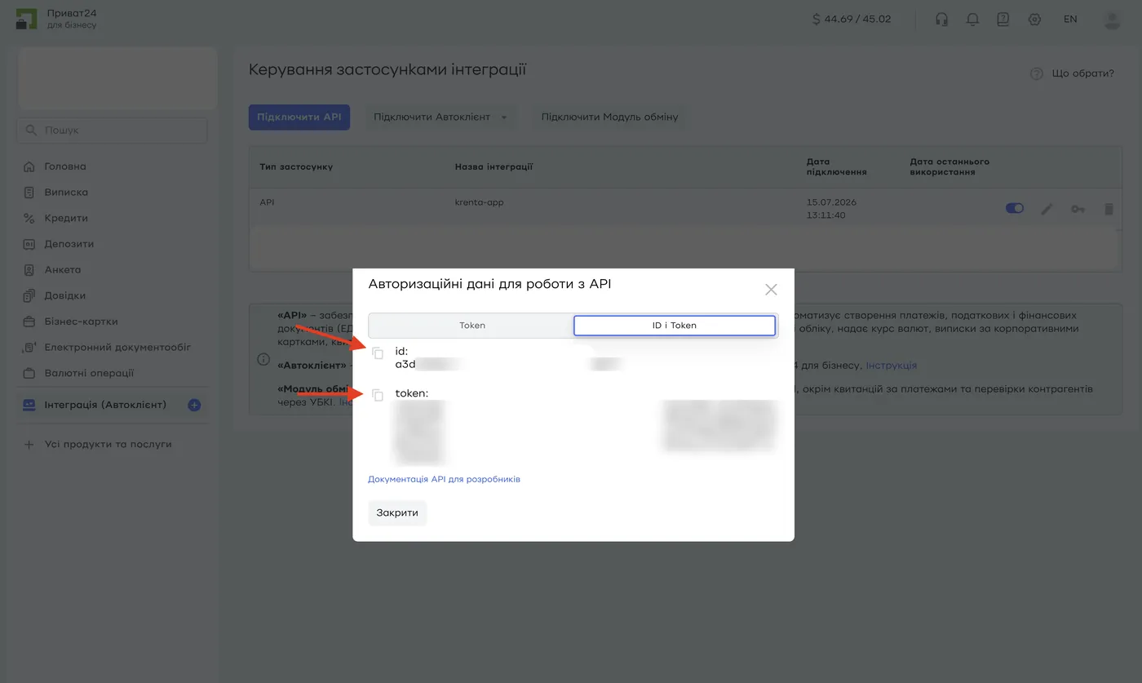1142x683 pixels.
Task: Open the Що обрати? help link
Action: pos(1082,73)
